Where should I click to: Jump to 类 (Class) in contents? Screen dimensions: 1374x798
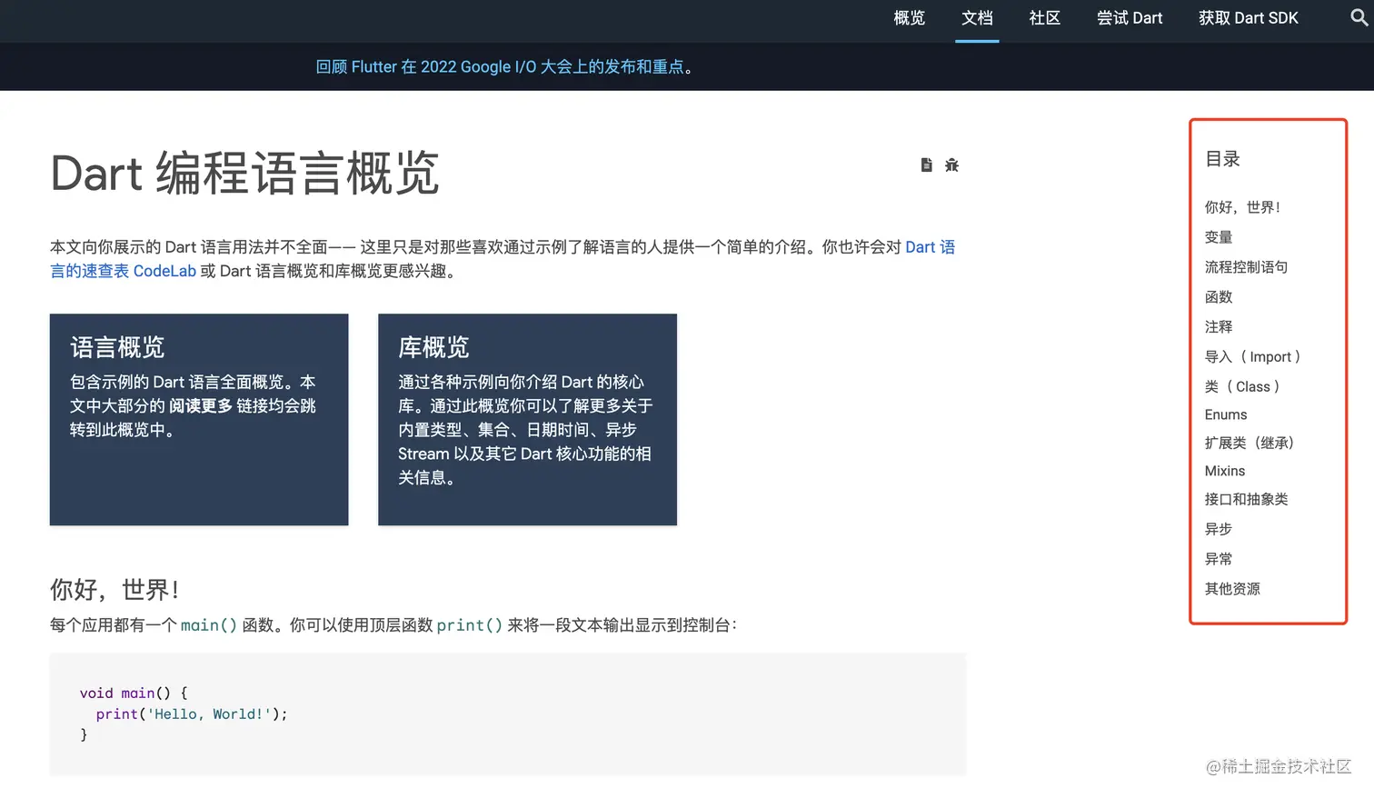tap(1242, 387)
